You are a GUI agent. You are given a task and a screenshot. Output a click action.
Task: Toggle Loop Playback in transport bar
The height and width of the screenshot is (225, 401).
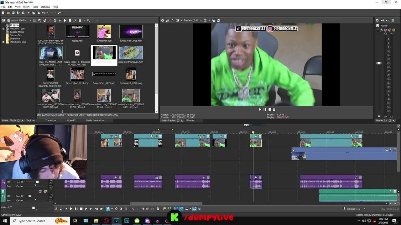pos(61,209)
